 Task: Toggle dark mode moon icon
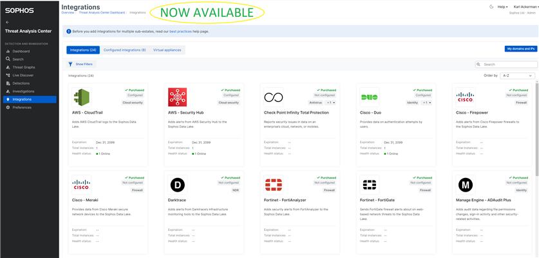[491, 6]
